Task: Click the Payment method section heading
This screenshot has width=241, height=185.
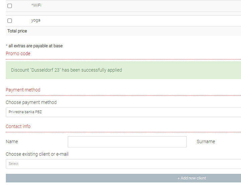Action: point(23,90)
